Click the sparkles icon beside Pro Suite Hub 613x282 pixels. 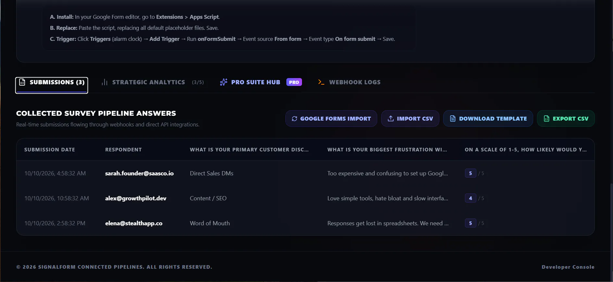click(x=224, y=82)
